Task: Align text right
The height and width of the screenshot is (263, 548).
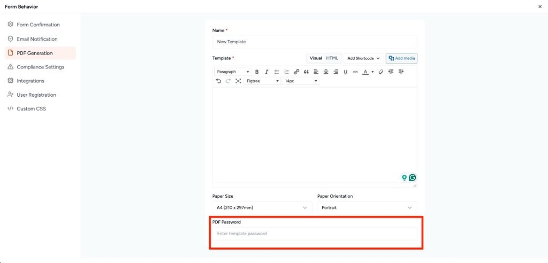Action: pyautogui.click(x=336, y=72)
